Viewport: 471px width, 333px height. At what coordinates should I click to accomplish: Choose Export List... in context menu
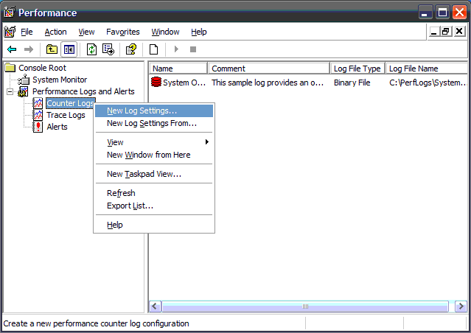[154, 206]
